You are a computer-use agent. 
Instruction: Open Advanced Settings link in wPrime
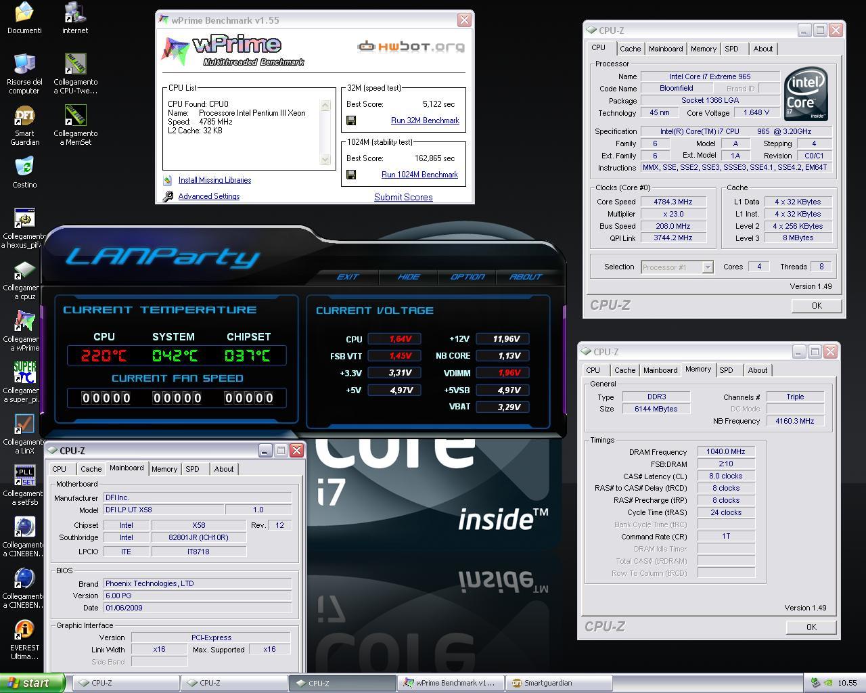pyautogui.click(x=209, y=196)
